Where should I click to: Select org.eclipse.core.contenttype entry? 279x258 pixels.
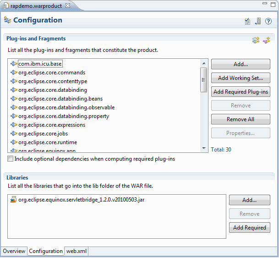[x=53, y=81]
